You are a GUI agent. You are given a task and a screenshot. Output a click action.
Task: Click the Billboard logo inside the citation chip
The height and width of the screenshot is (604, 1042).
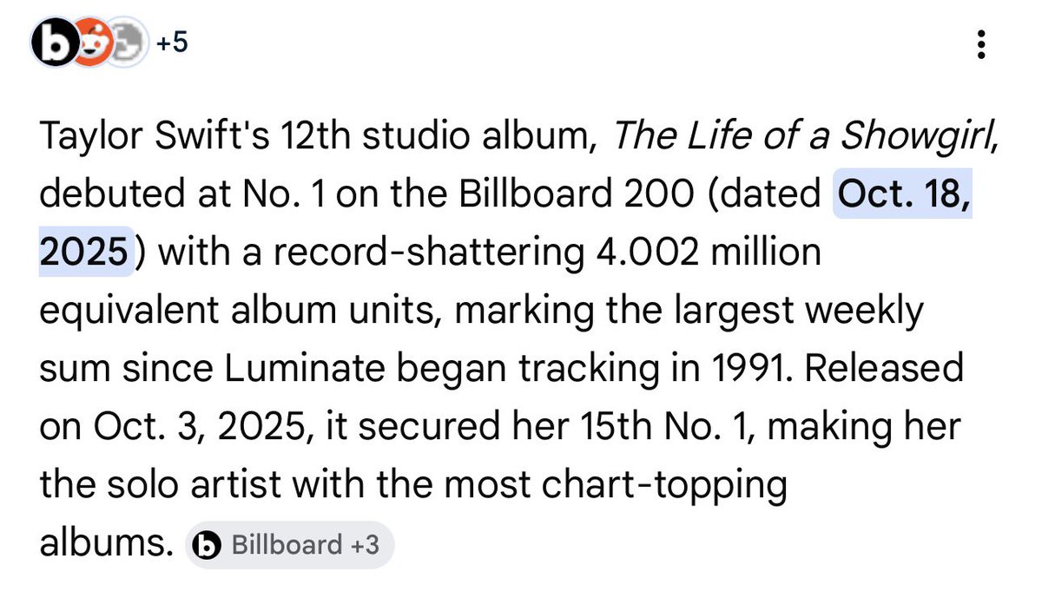tap(208, 546)
